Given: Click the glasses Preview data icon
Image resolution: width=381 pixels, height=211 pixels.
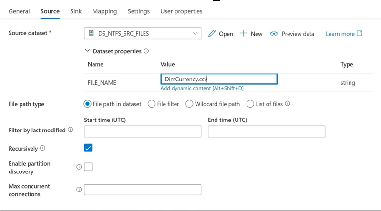Looking at the screenshot, I should [274, 34].
